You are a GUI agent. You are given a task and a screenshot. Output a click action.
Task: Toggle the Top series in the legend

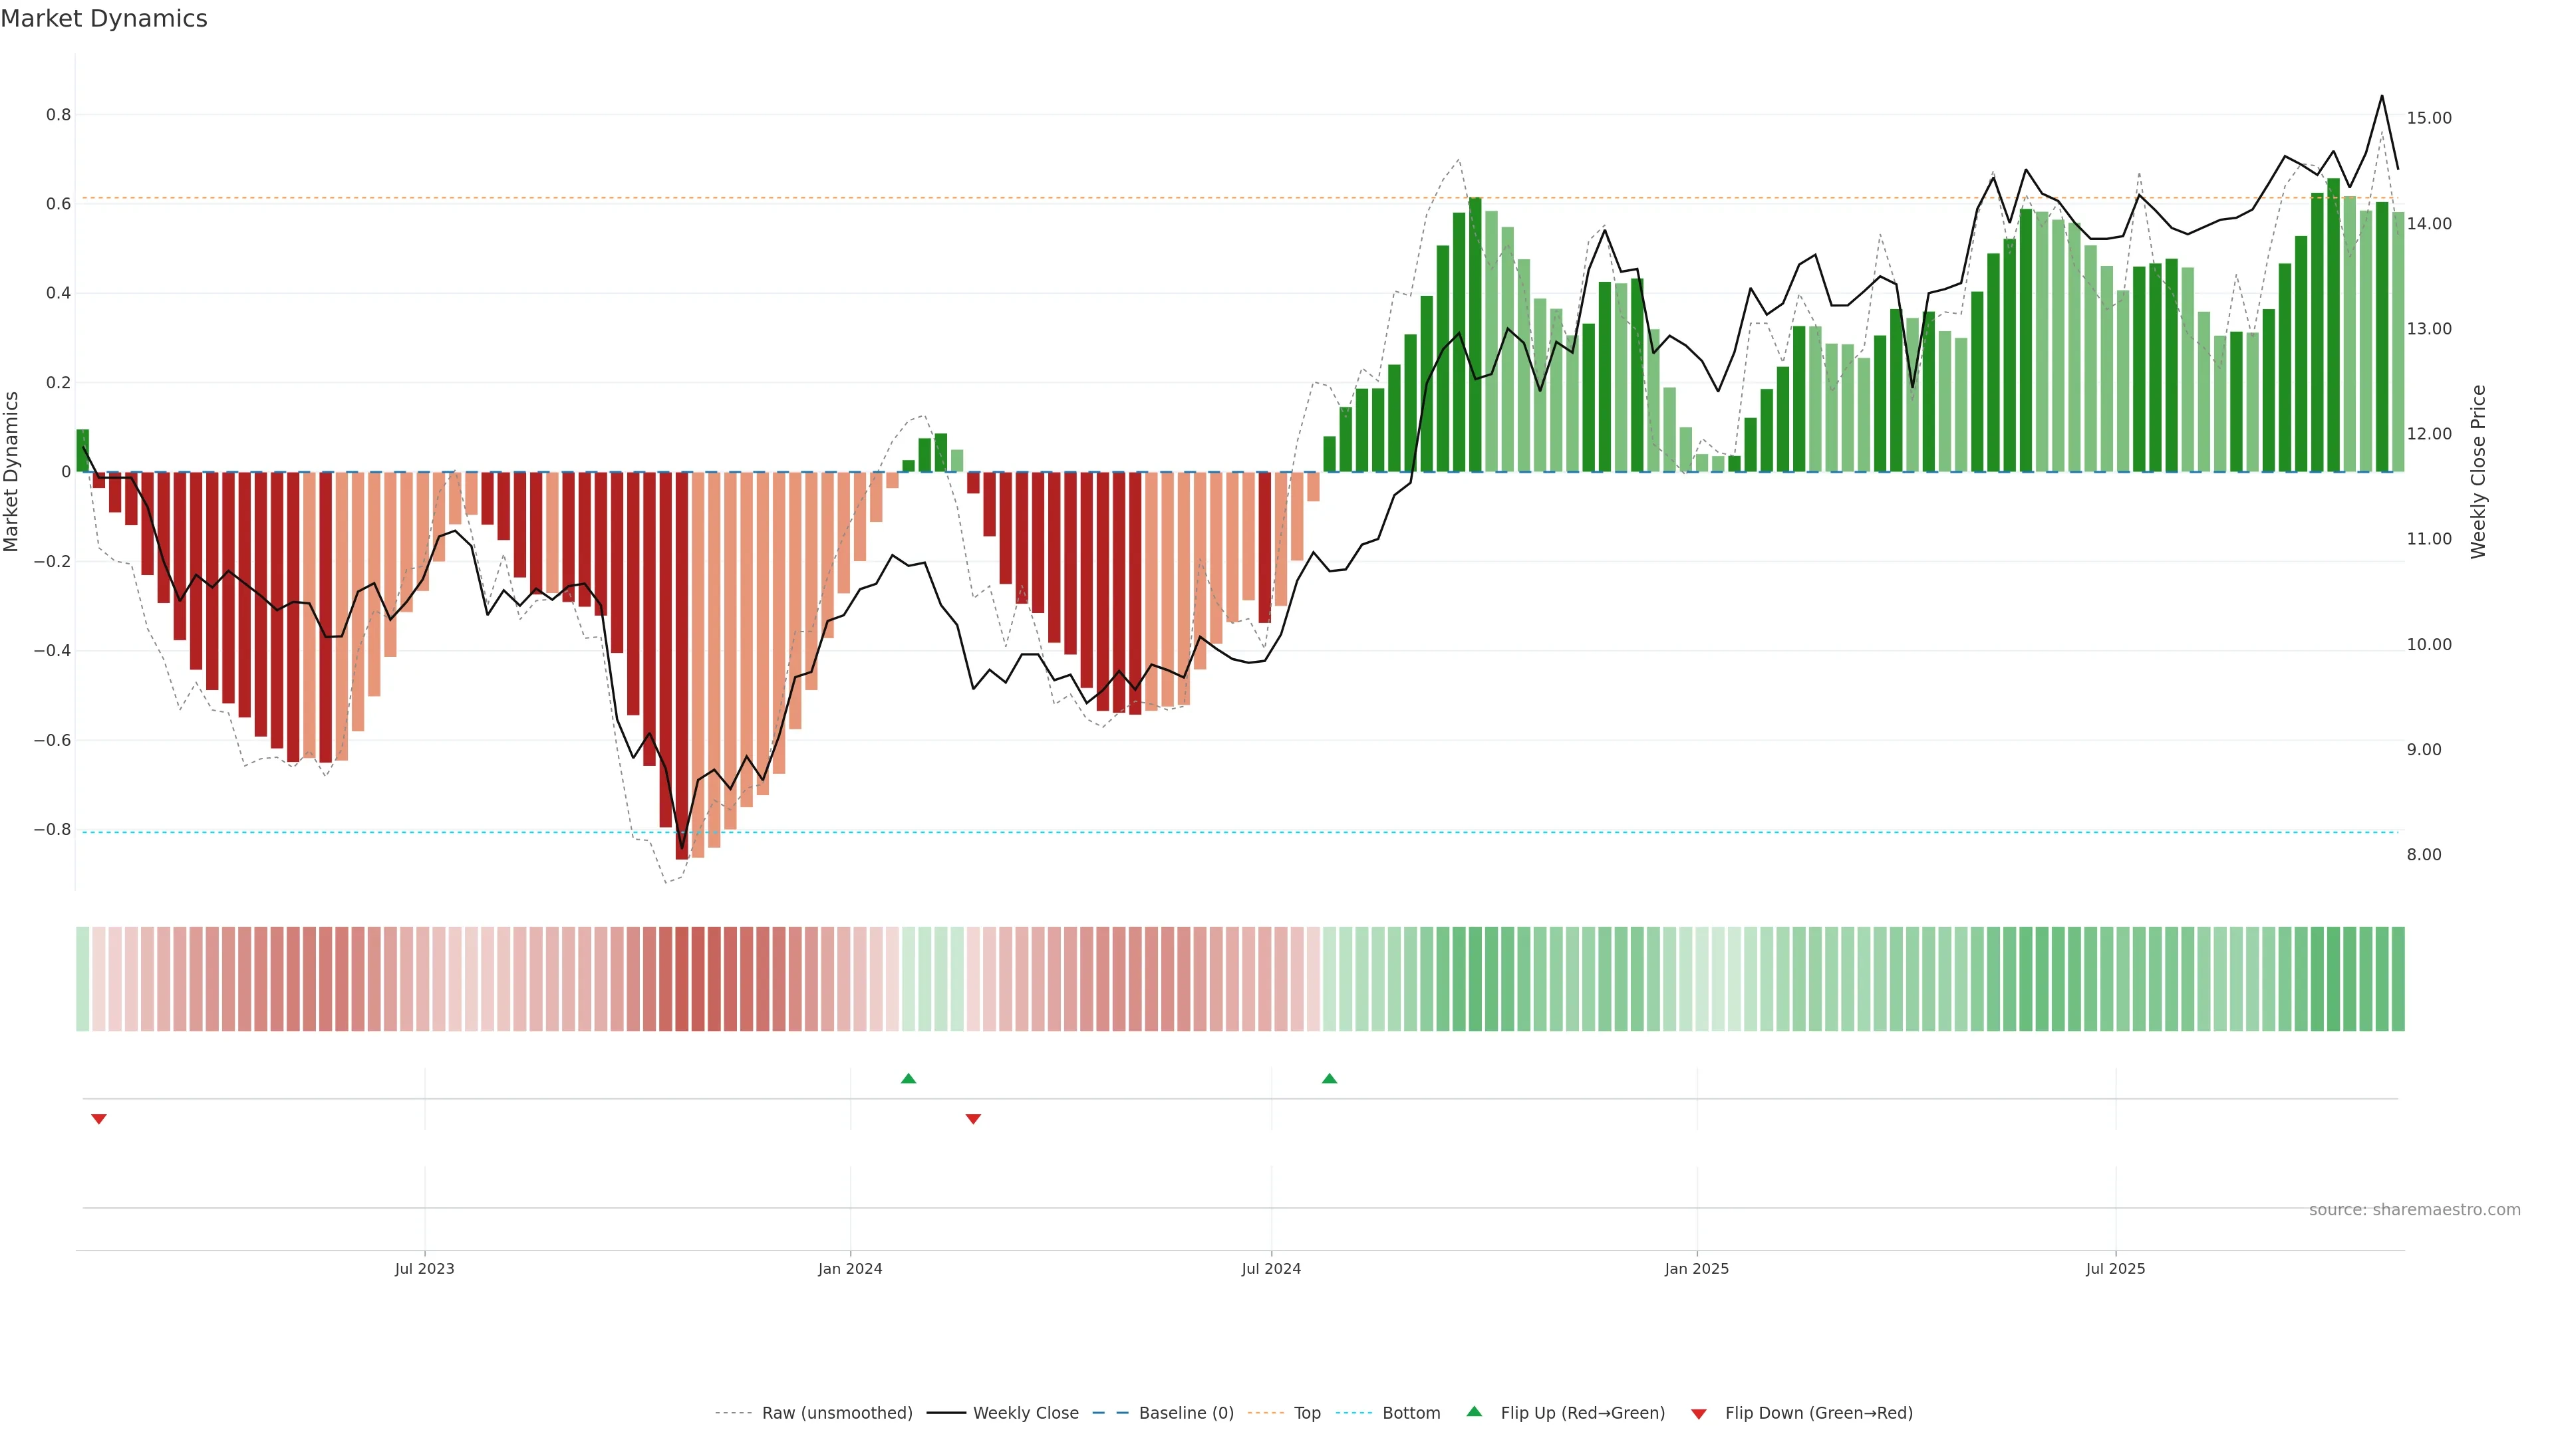click(x=1307, y=1413)
